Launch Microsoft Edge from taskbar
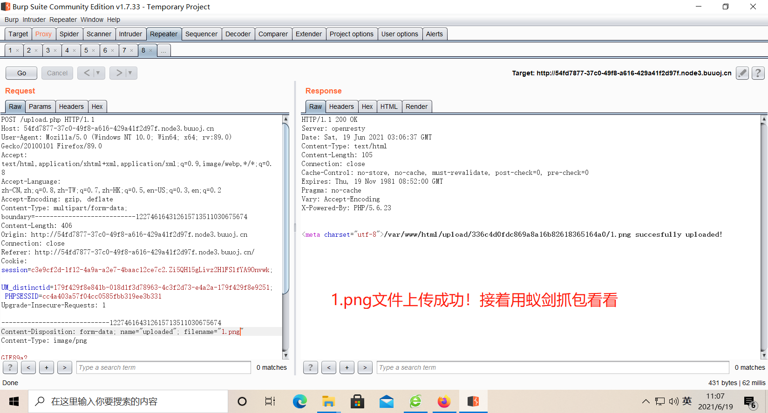768x413 pixels. pyautogui.click(x=299, y=401)
